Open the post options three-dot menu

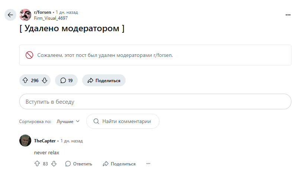288,15
